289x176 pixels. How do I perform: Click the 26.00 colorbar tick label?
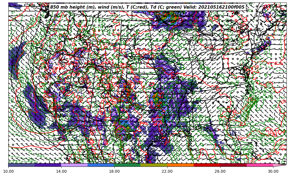coord(220,171)
